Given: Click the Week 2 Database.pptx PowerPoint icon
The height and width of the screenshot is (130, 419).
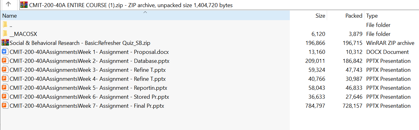Looking at the screenshot, I should [x=5, y=61].
